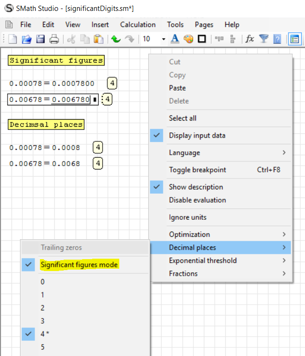
Task: Click Disable evaluation in context menu
Action: point(197,200)
